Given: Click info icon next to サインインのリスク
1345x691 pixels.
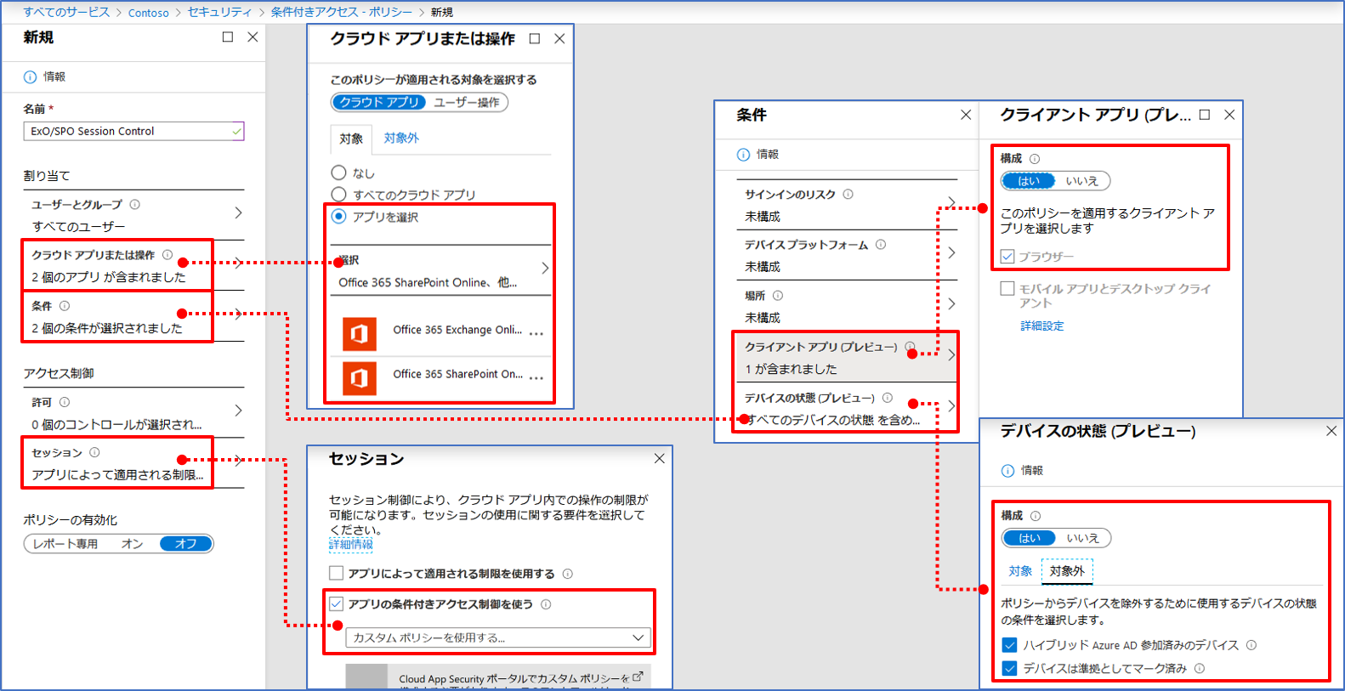Looking at the screenshot, I should tap(848, 194).
